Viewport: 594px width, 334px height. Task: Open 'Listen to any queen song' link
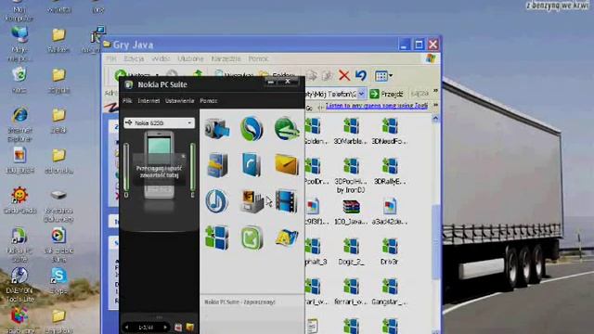click(377, 106)
